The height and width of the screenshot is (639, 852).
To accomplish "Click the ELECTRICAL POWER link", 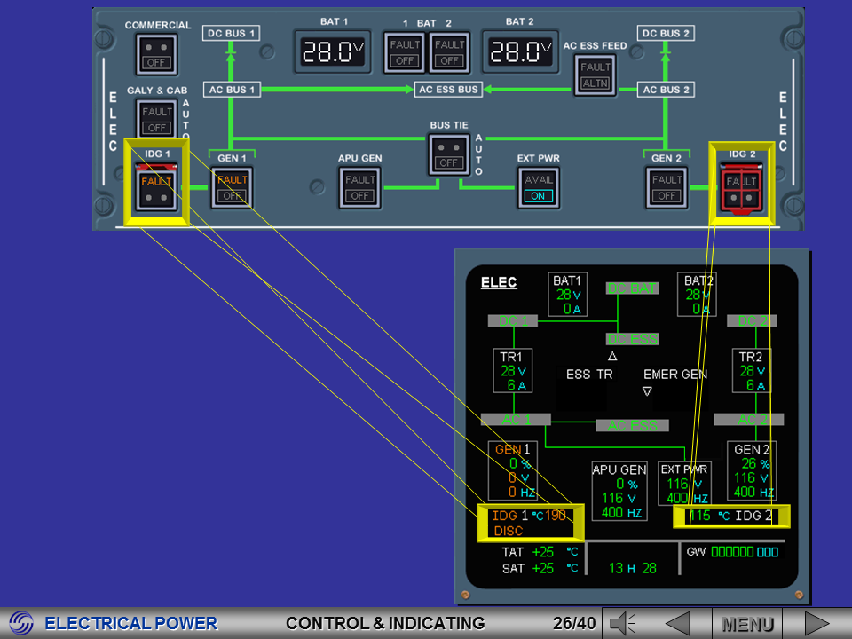I will (133, 622).
